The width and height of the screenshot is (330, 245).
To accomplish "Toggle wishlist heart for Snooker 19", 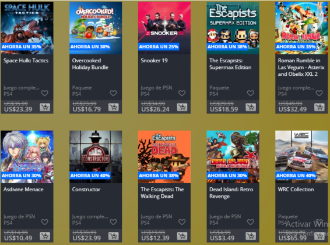I will click(x=182, y=93).
